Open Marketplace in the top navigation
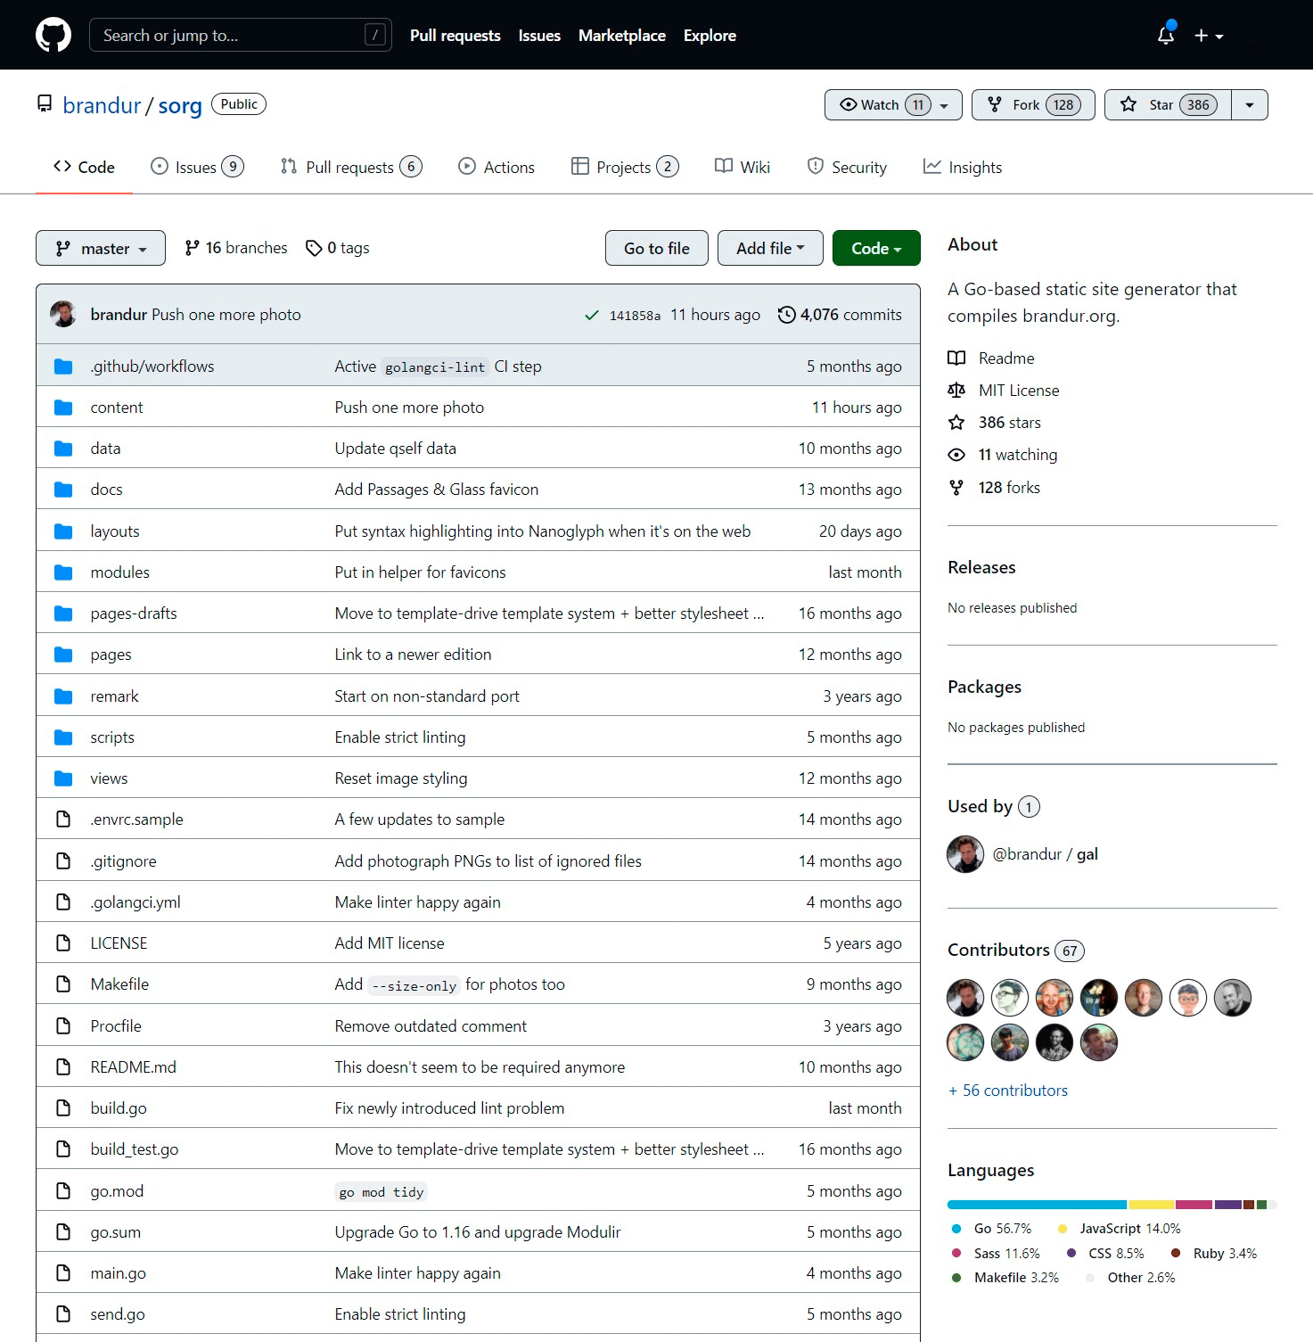 pyautogui.click(x=622, y=36)
